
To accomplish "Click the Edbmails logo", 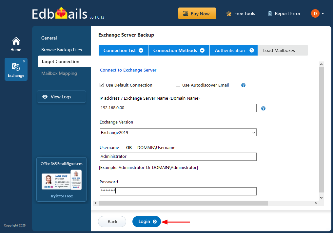I will (x=60, y=14).
